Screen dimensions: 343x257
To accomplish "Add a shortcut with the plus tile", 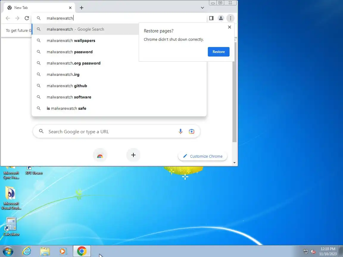I will [x=133, y=155].
